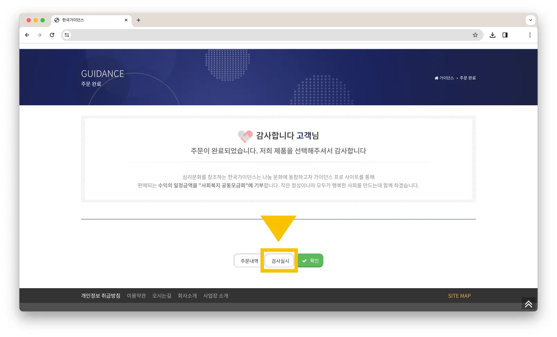Click the 가이던스 home breadcrumb link
557x337 pixels.
(x=444, y=78)
